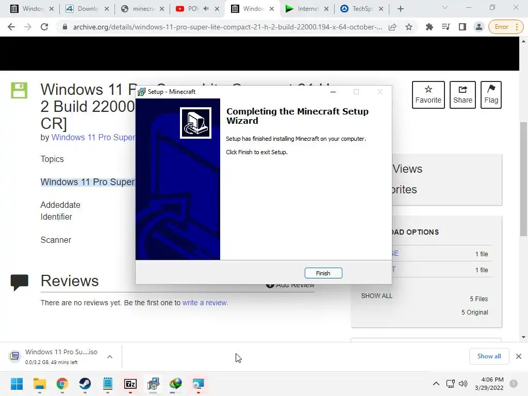Open Steam from the taskbar
The image size is (528, 396).
coord(85,384)
